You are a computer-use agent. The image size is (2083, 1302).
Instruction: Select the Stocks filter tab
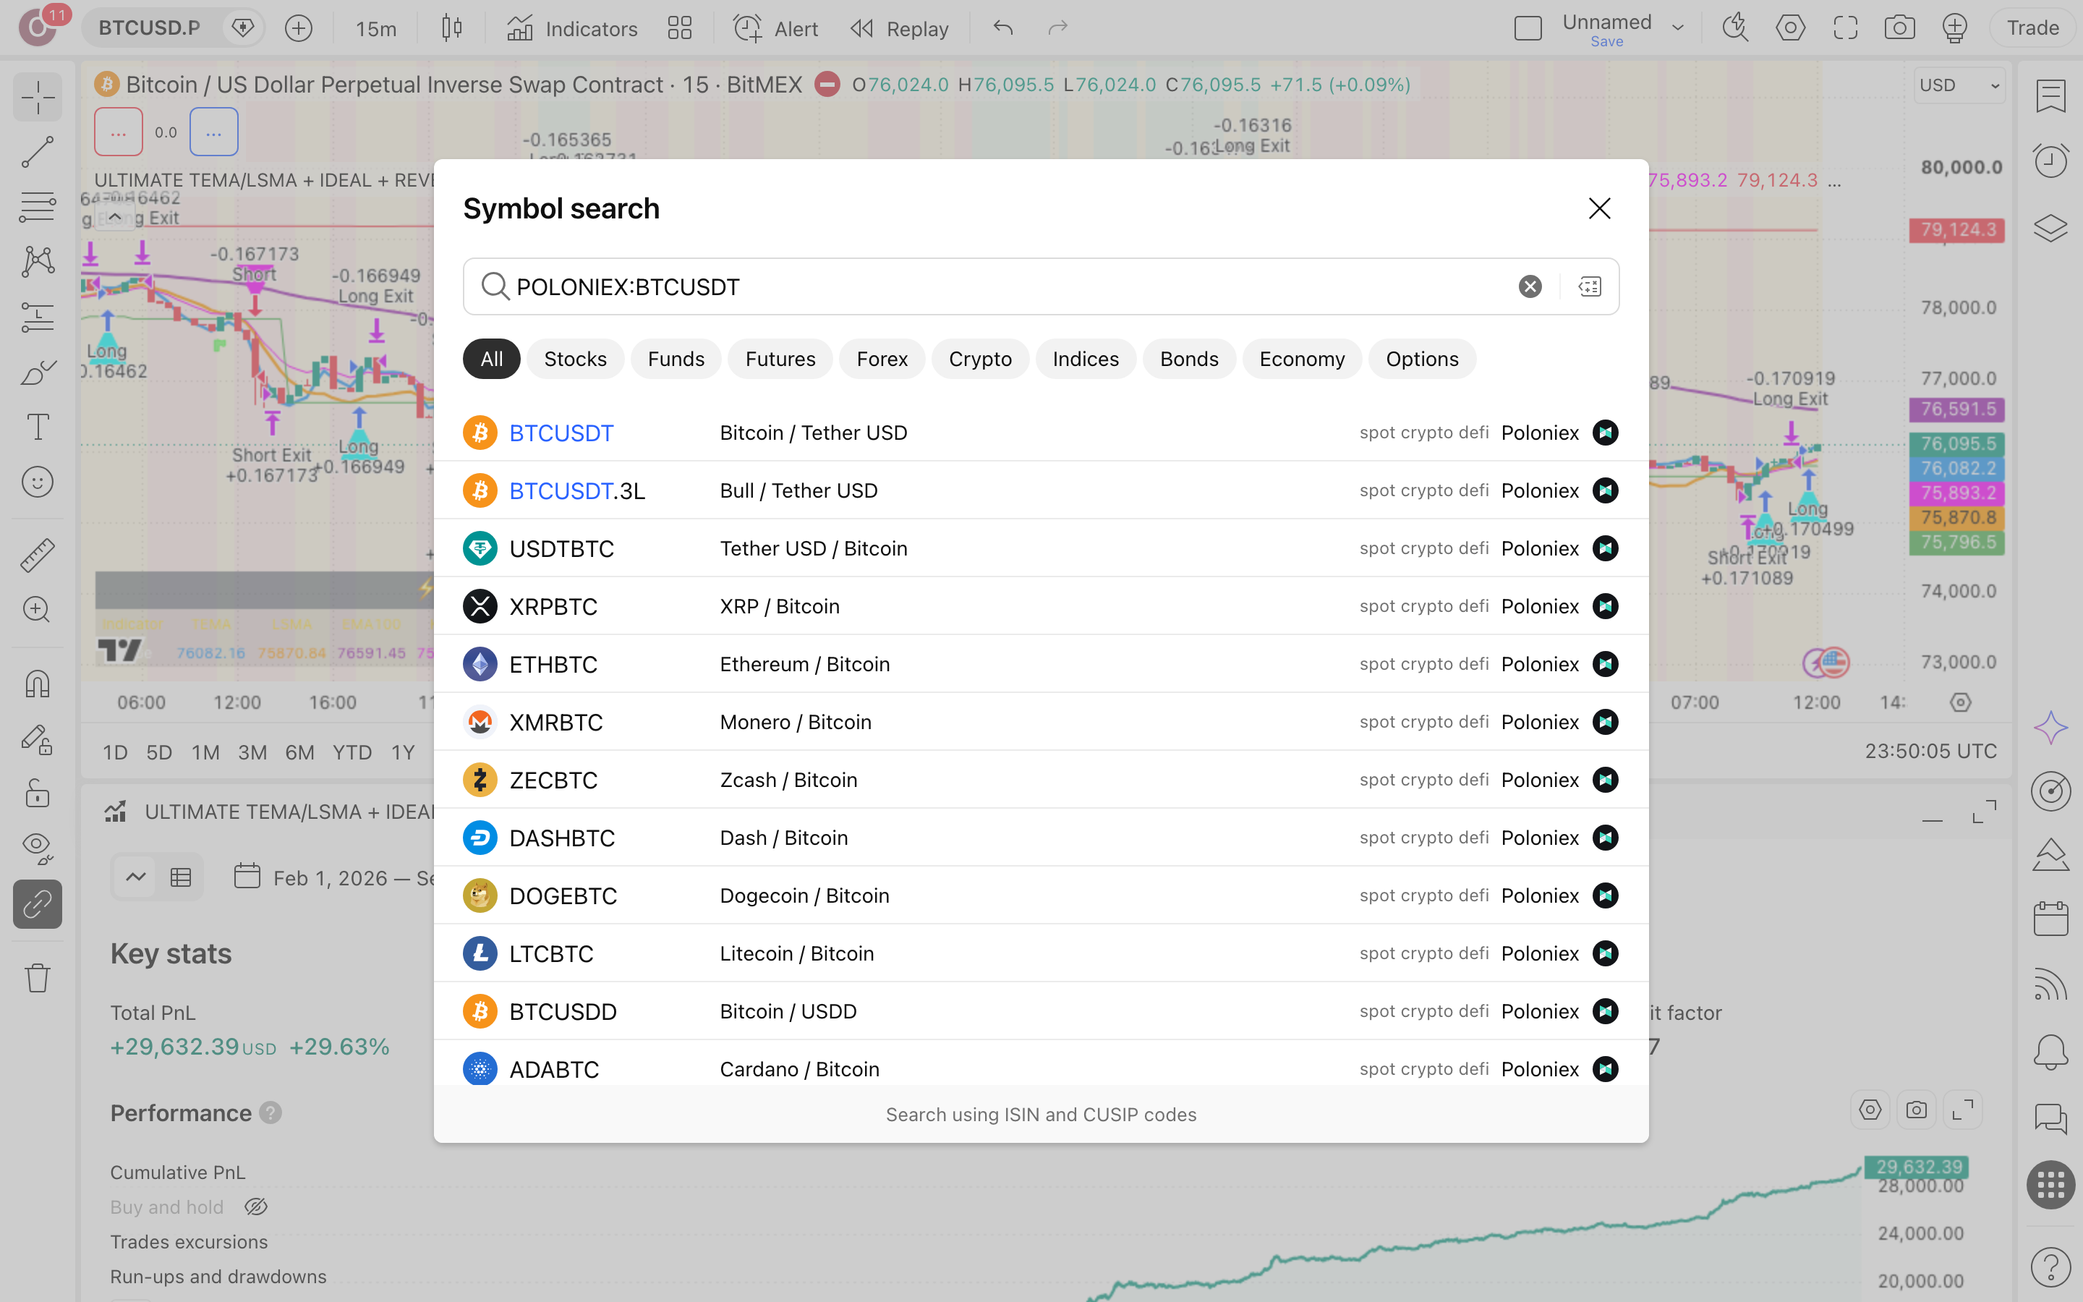575,359
